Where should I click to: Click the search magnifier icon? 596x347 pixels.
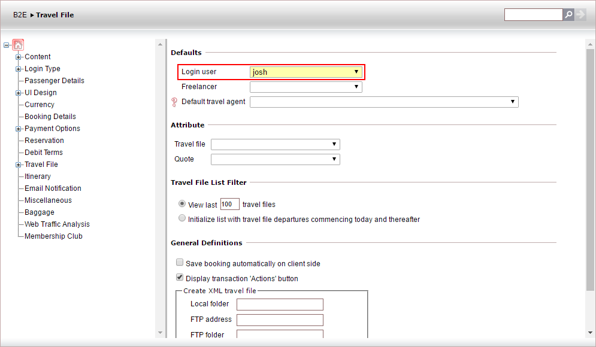click(568, 14)
